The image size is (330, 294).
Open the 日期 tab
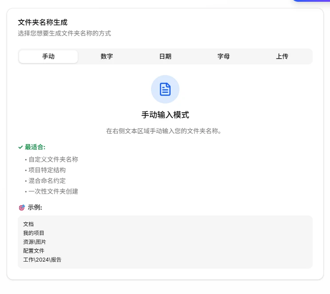165,56
